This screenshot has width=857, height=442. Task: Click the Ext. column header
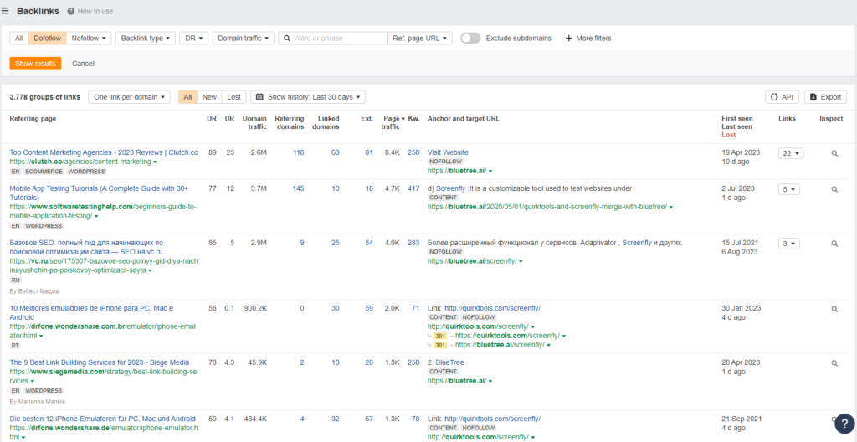coord(367,118)
